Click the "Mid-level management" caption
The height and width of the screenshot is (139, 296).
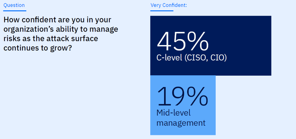181,118
